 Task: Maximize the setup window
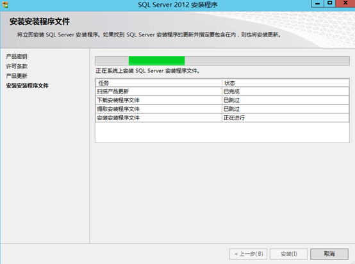329,3
